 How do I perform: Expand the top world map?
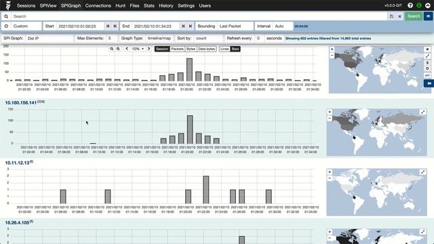(x=427, y=56)
